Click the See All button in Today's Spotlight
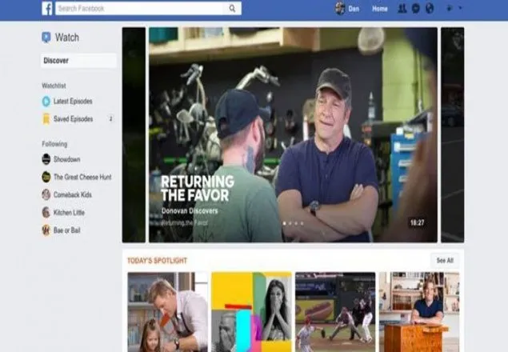Image resolution: width=508 pixels, height=352 pixels. coord(445,260)
